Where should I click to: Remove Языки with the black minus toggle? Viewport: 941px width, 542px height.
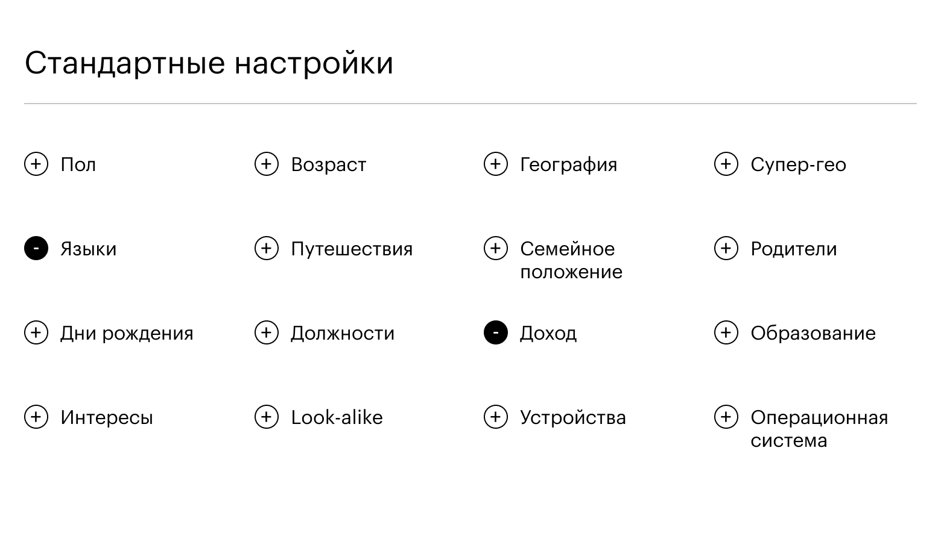[36, 248]
